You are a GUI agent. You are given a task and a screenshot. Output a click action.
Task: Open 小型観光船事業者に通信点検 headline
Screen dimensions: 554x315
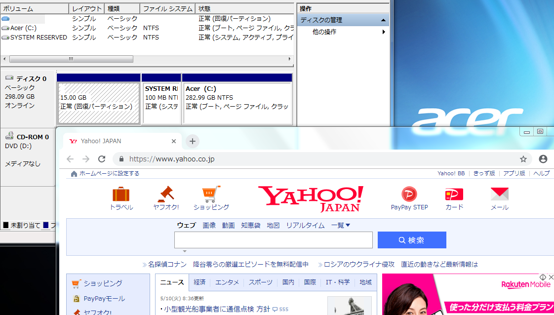(x=217, y=309)
